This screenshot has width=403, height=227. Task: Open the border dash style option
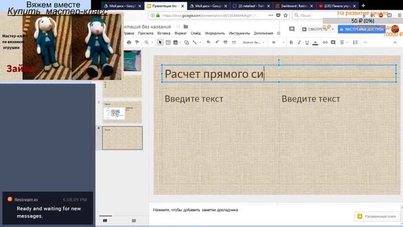(234, 42)
